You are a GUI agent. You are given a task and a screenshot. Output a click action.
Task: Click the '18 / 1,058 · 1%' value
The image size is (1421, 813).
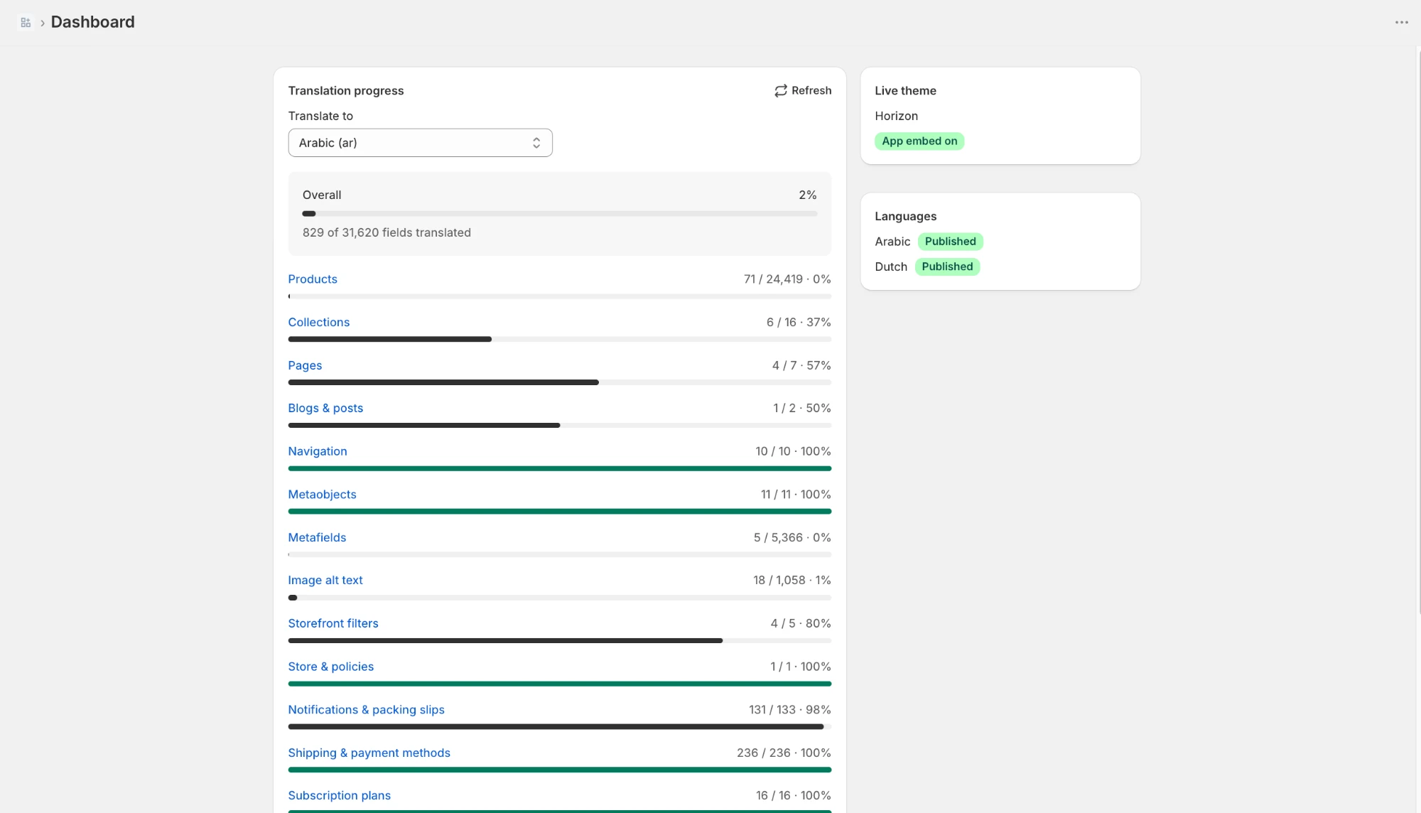pos(792,580)
